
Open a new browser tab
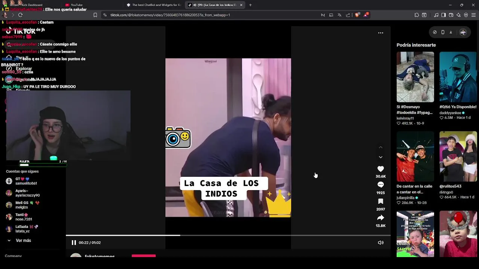pos(250,5)
